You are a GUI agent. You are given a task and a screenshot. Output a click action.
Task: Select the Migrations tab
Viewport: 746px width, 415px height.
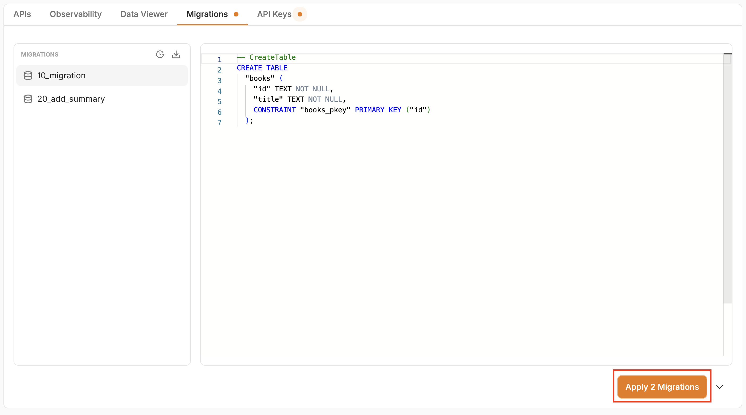click(x=207, y=14)
